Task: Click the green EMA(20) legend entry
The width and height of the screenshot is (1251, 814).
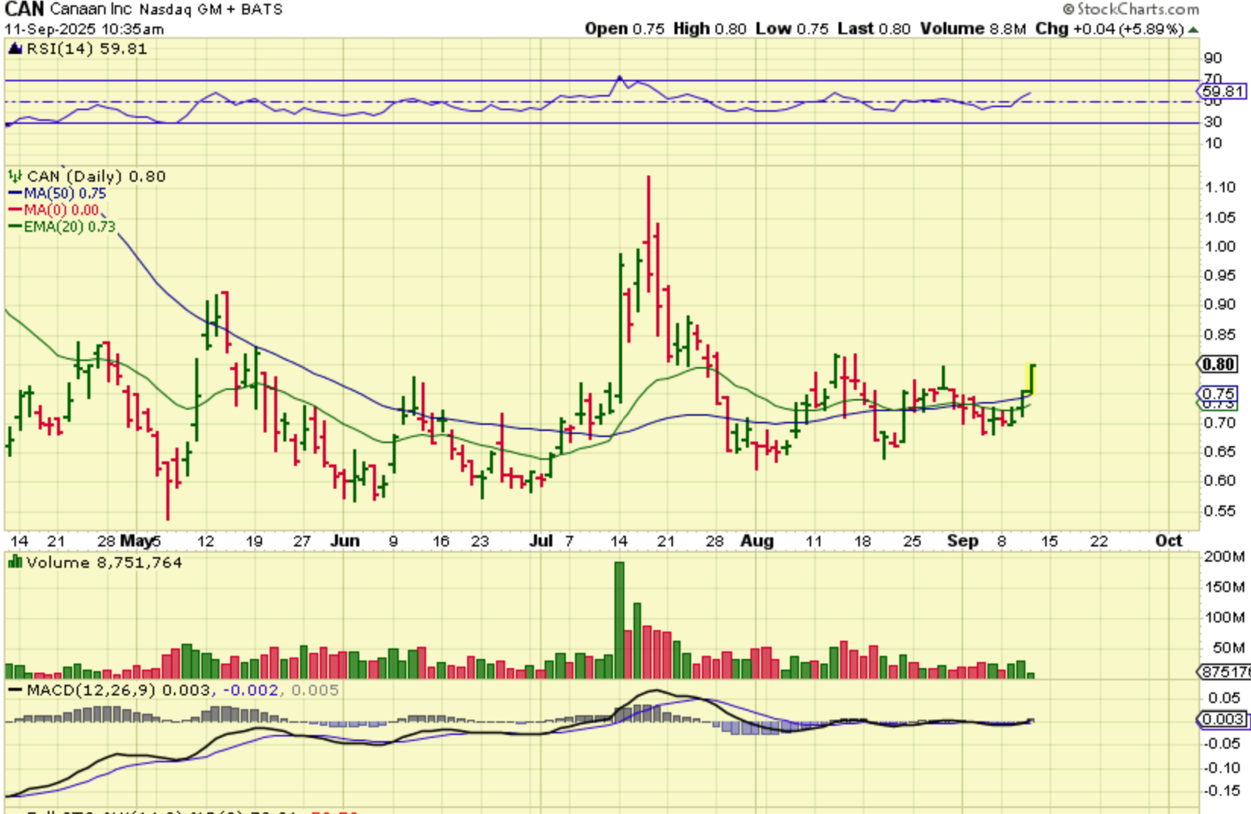Action: (x=62, y=226)
